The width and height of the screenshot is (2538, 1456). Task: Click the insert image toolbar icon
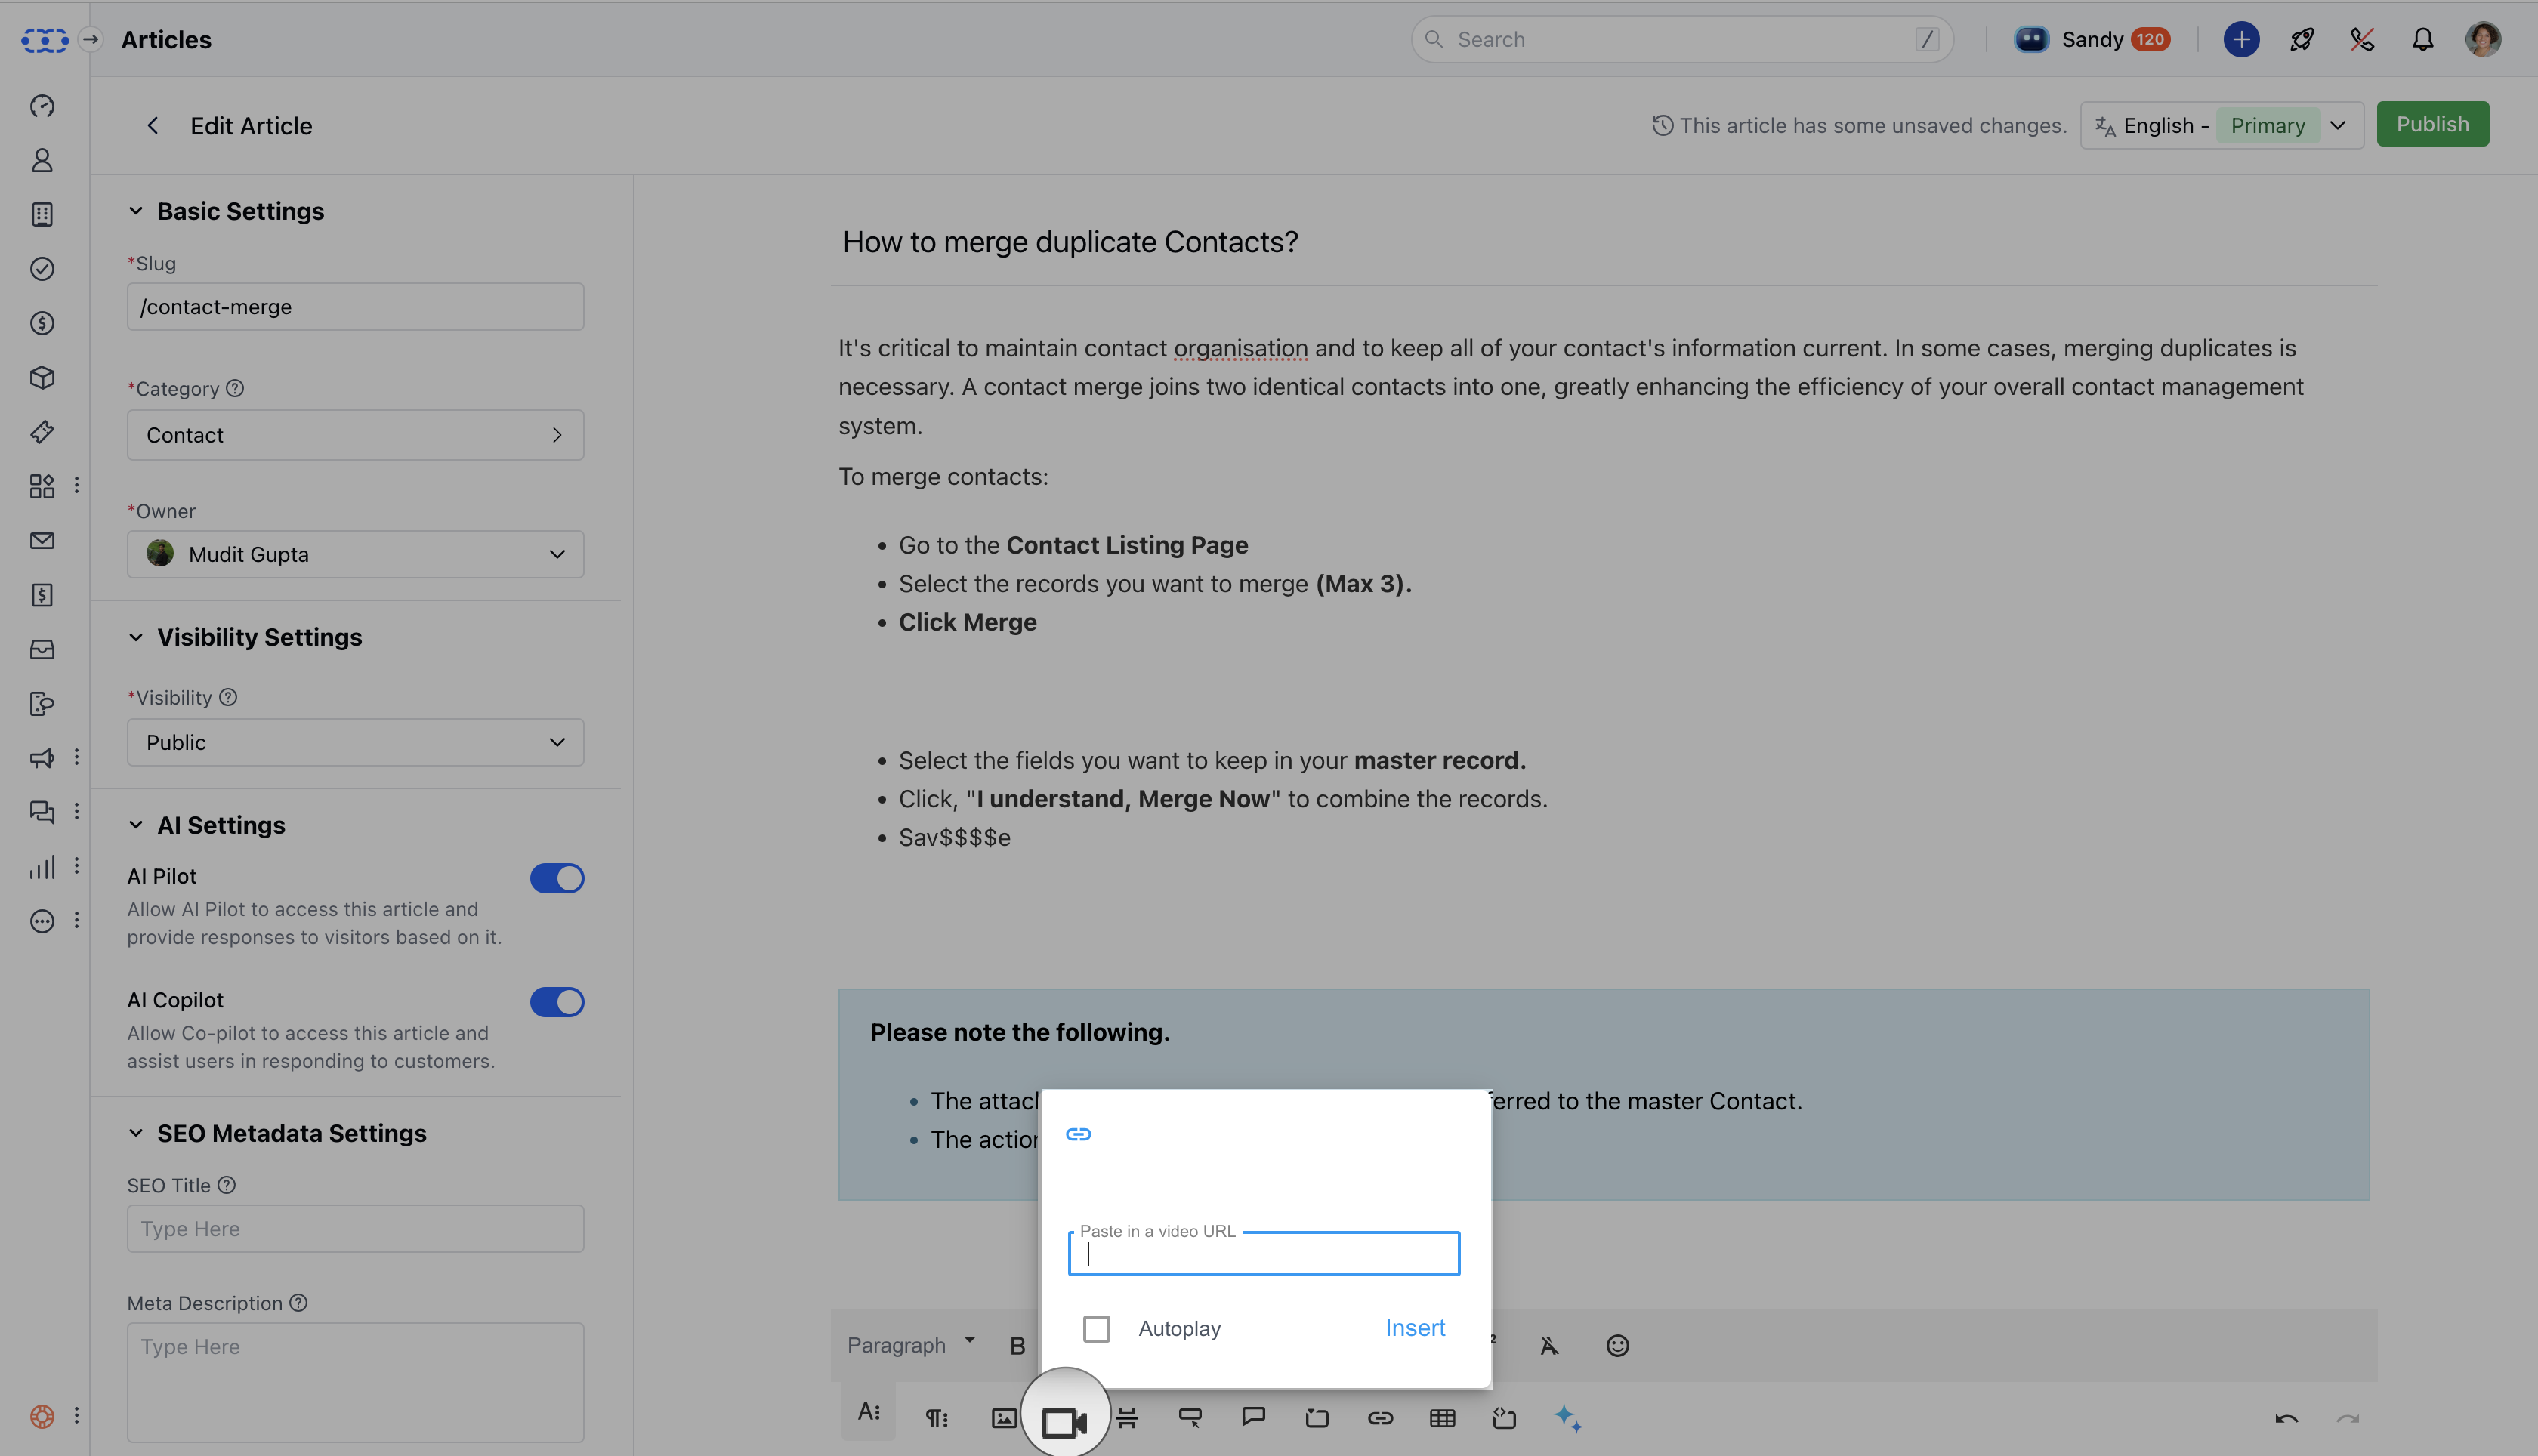[1003, 1418]
